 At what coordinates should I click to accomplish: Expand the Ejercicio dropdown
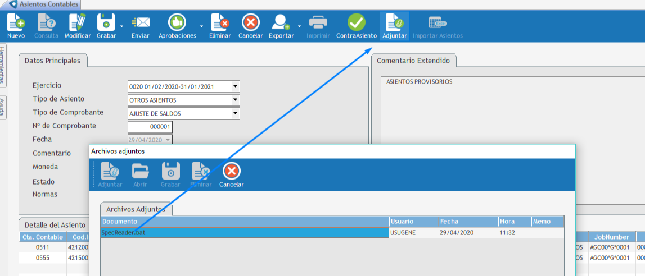coord(236,87)
